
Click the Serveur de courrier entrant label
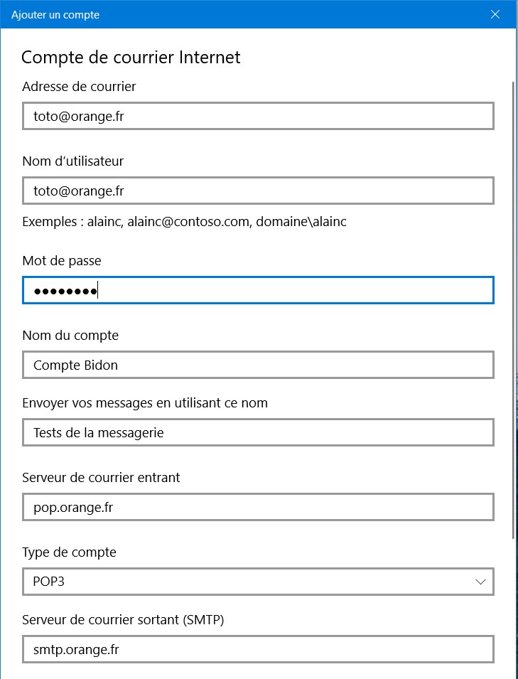coord(101,478)
